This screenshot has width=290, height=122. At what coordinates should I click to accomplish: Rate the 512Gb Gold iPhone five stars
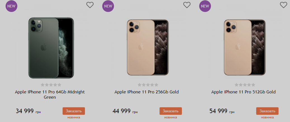[253, 85]
